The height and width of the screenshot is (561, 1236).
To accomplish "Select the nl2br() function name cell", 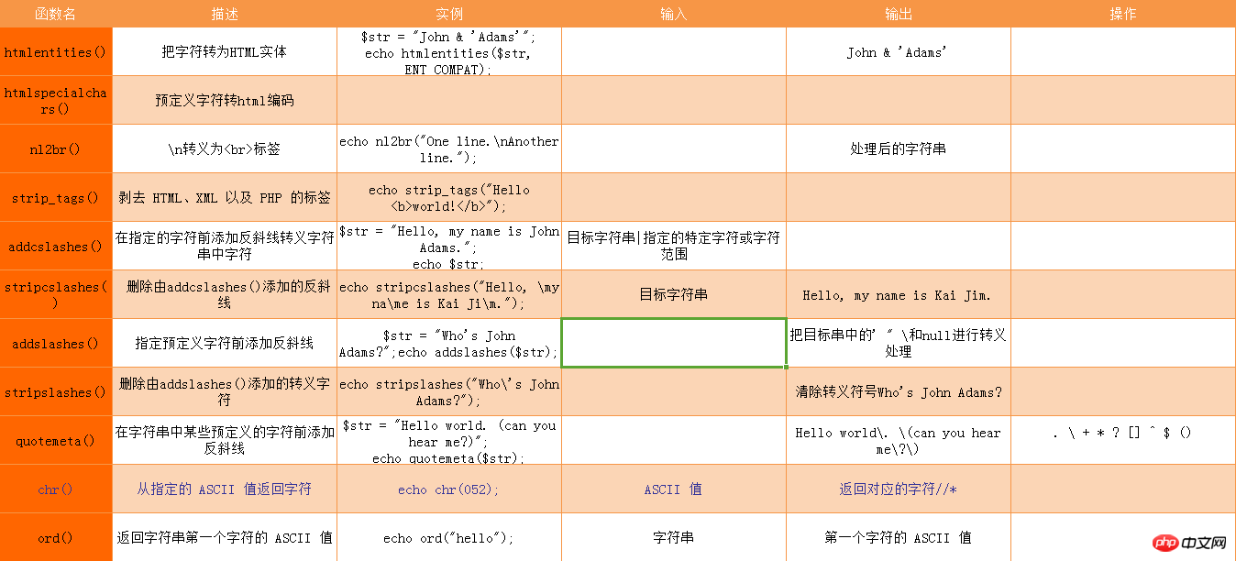I will pos(56,148).
